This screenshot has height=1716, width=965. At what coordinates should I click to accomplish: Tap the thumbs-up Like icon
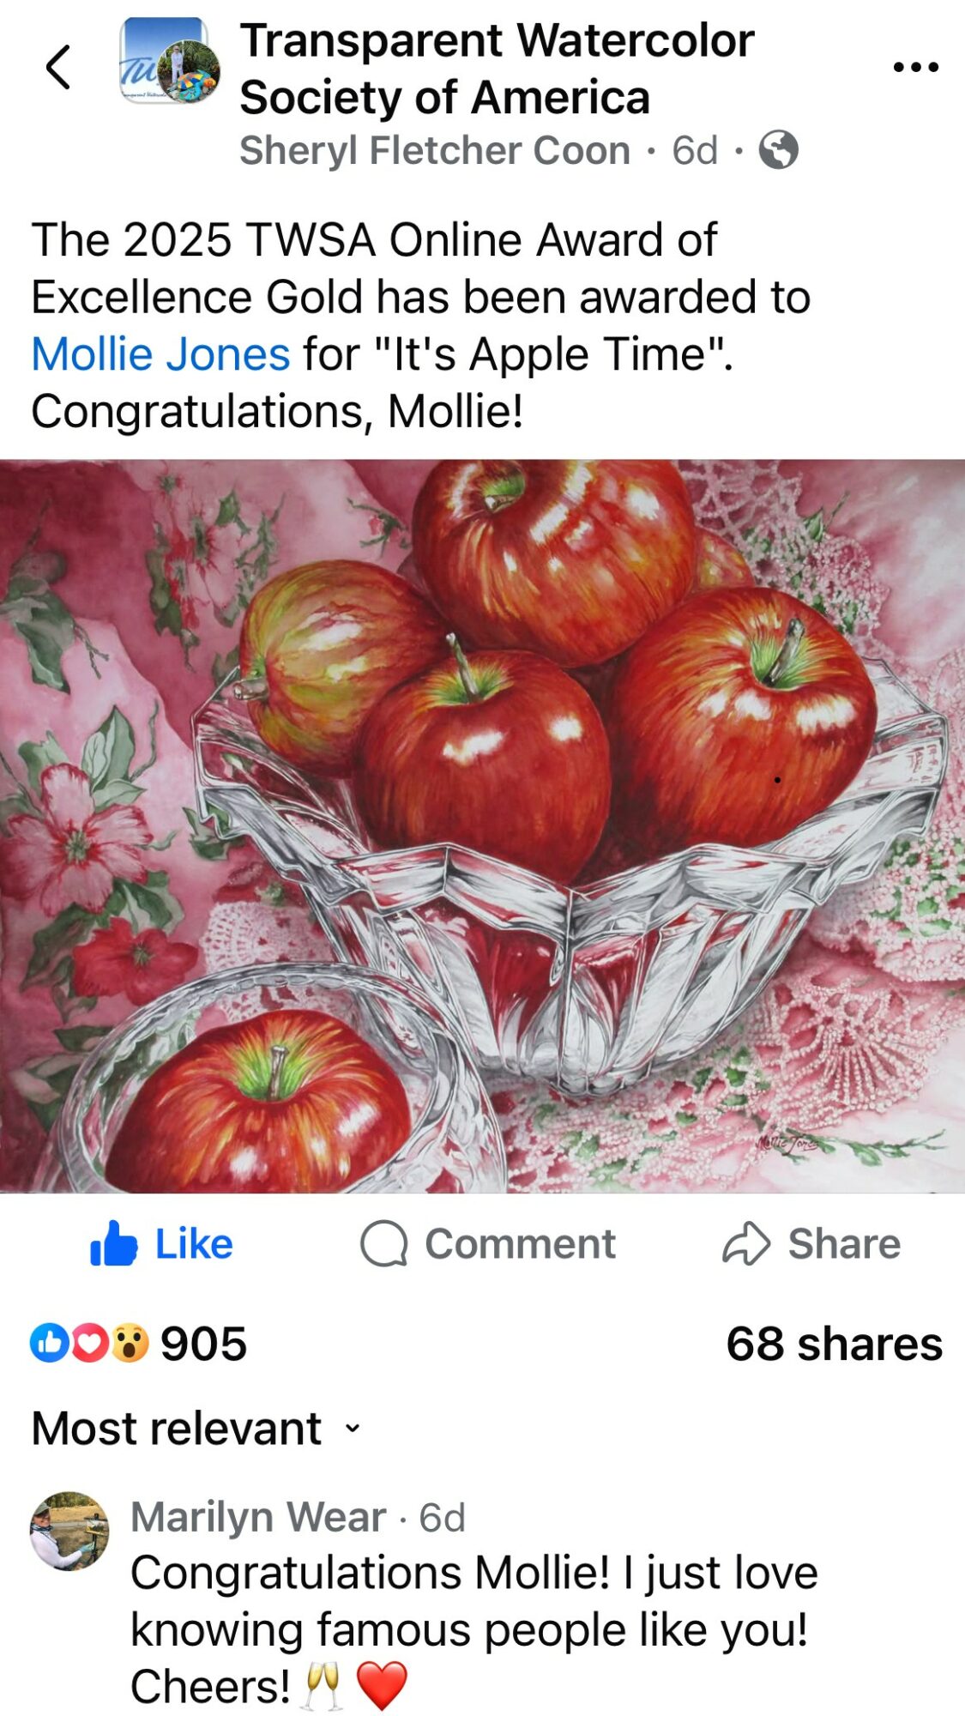tap(113, 1244)
